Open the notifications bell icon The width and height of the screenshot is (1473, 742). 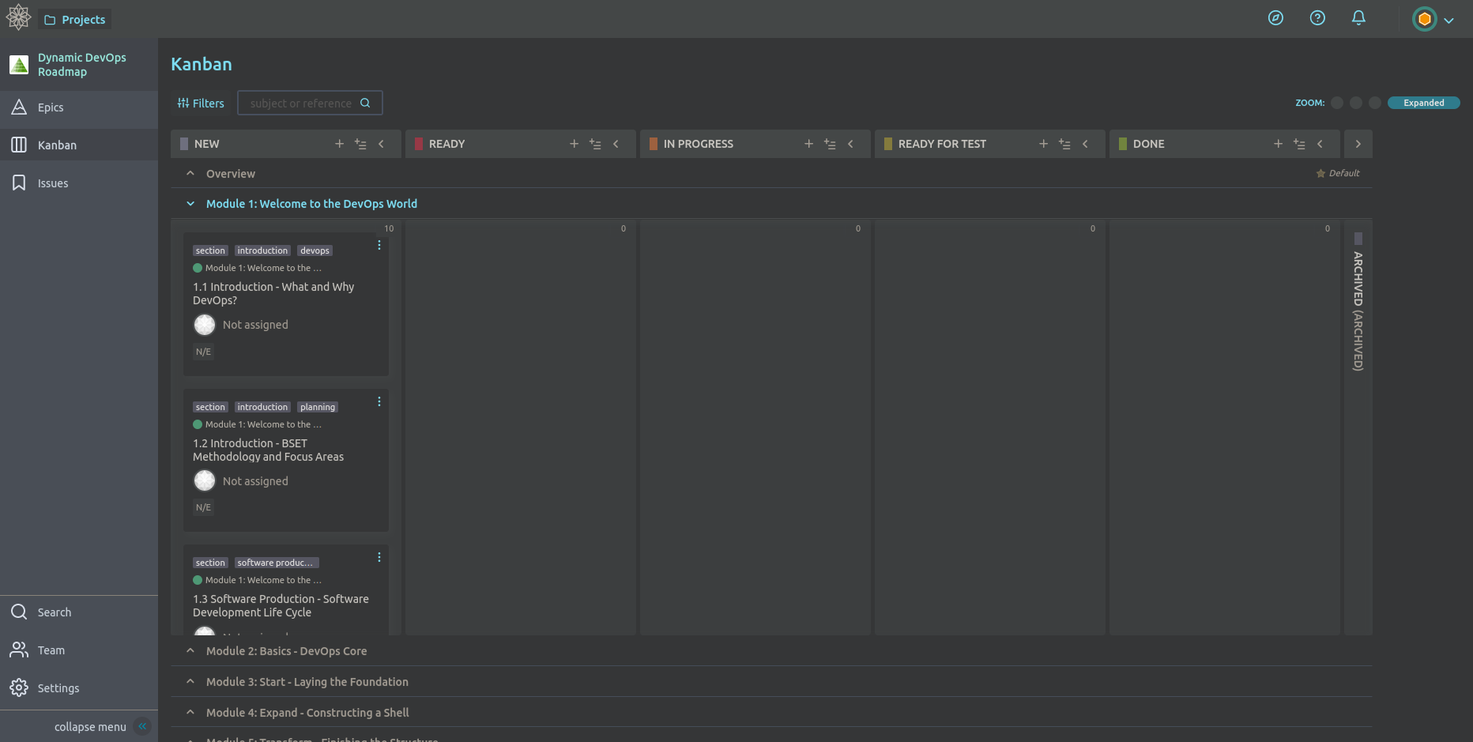(x=1358, y=18)
